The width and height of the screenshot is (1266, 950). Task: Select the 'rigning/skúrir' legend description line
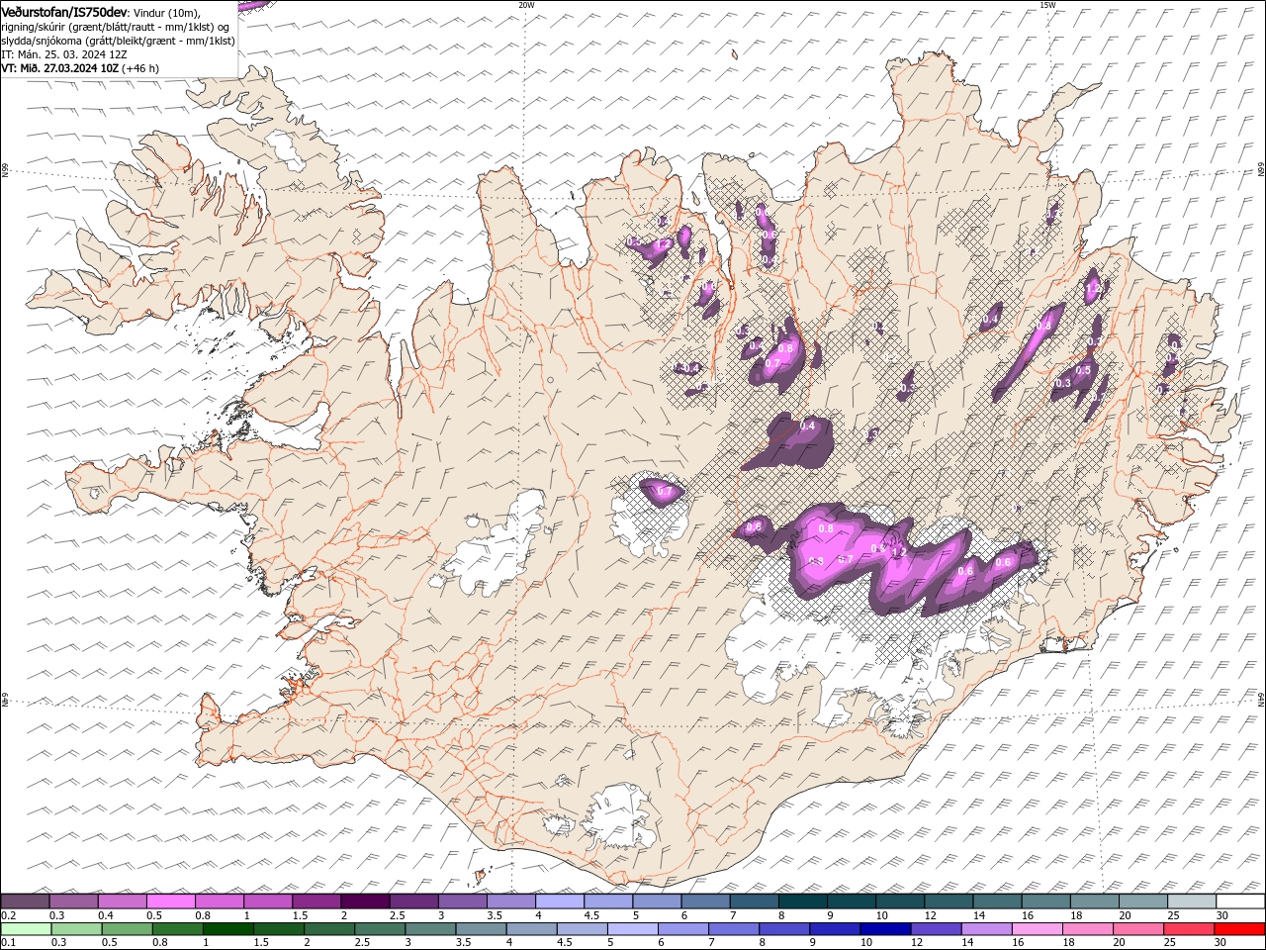pyautogui.click(x=116, y=27)
